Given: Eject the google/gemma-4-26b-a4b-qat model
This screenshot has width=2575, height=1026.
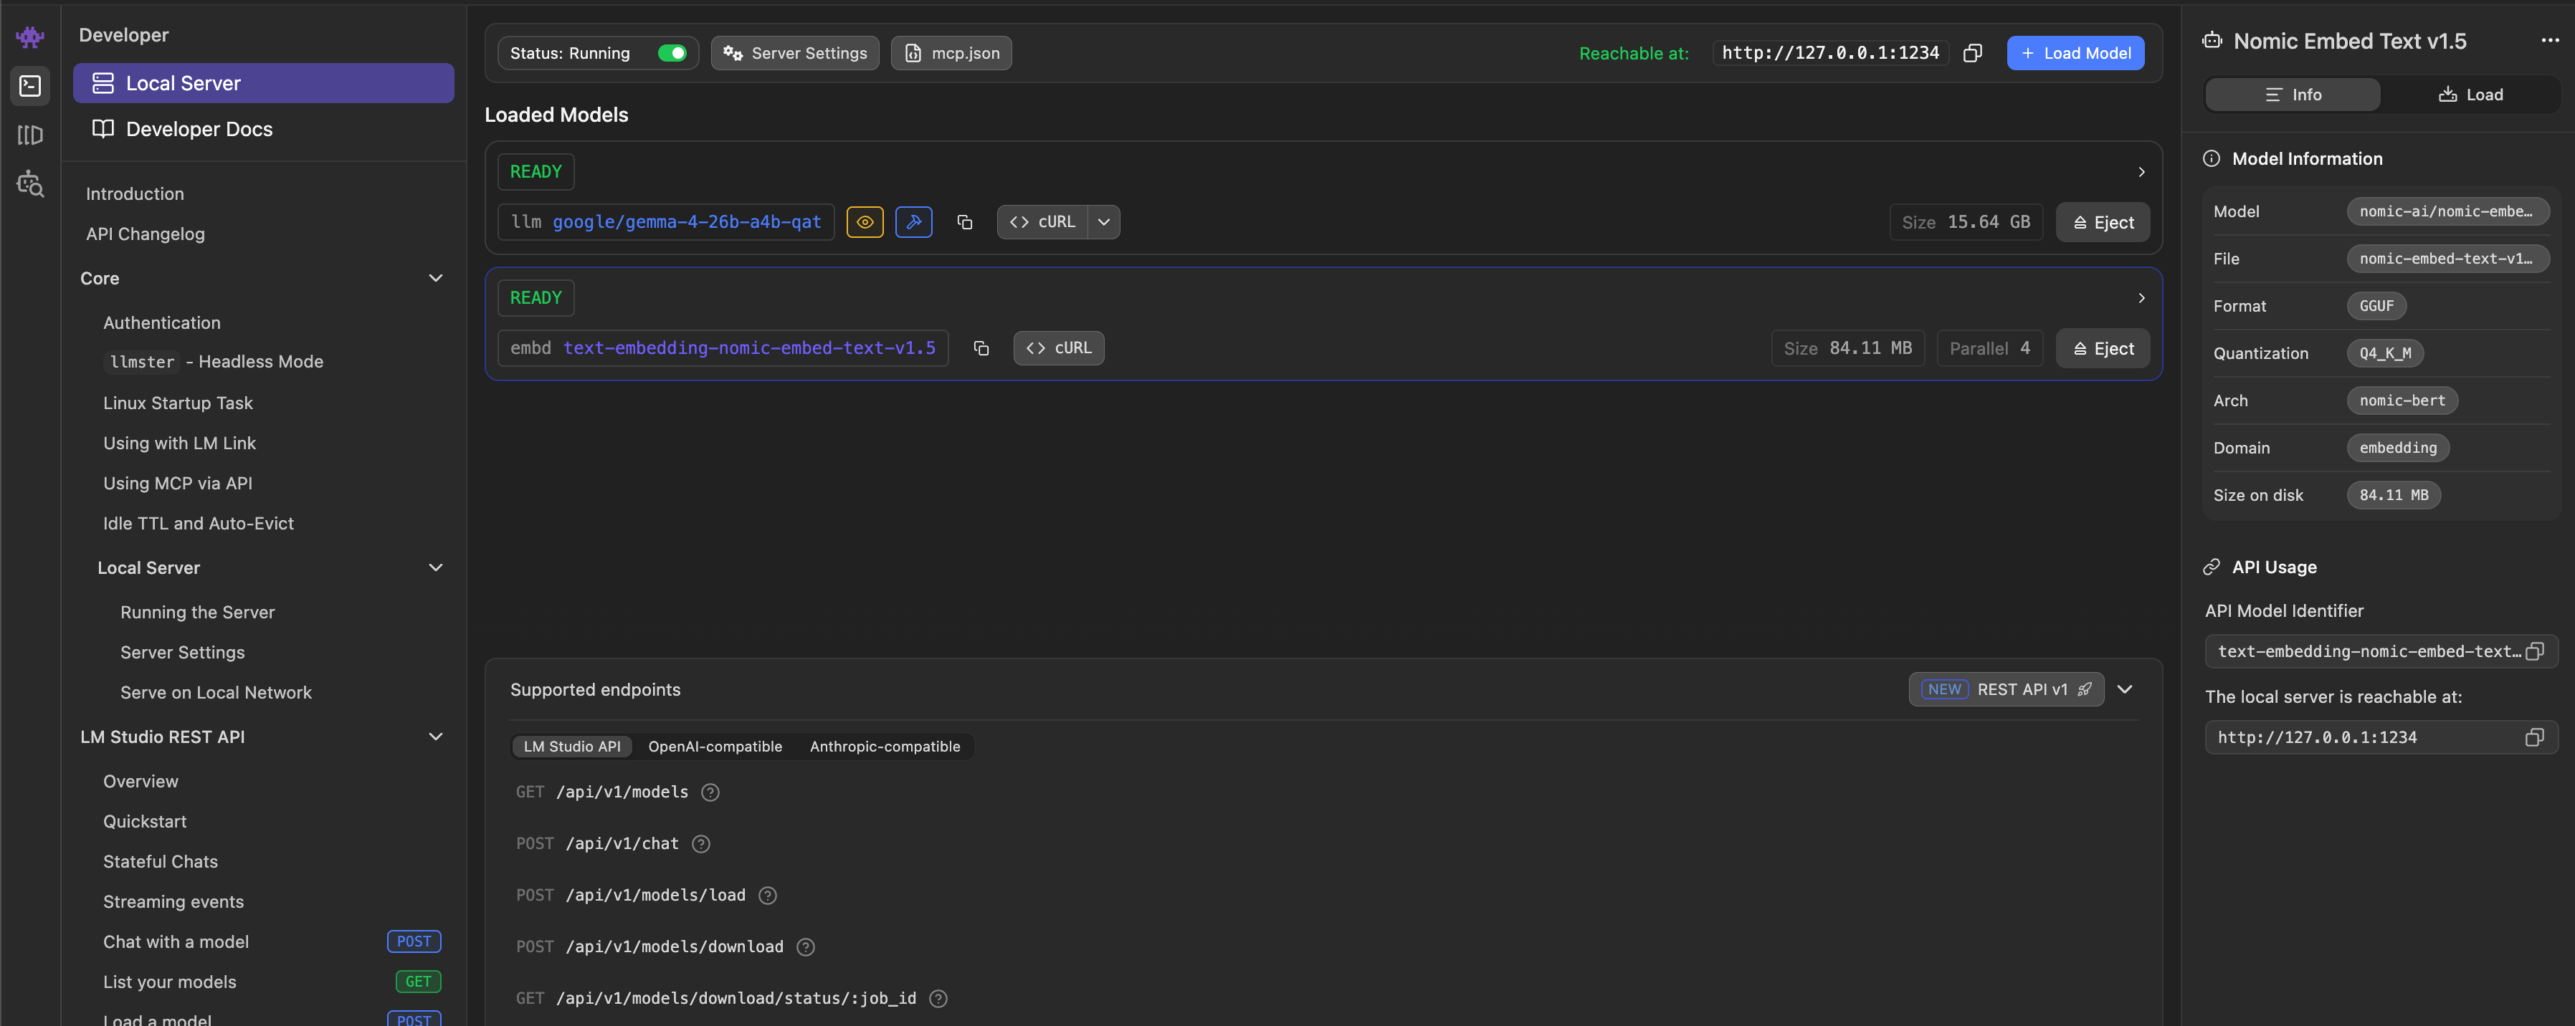Looking at the screenshot, I should coord(2102,222).
